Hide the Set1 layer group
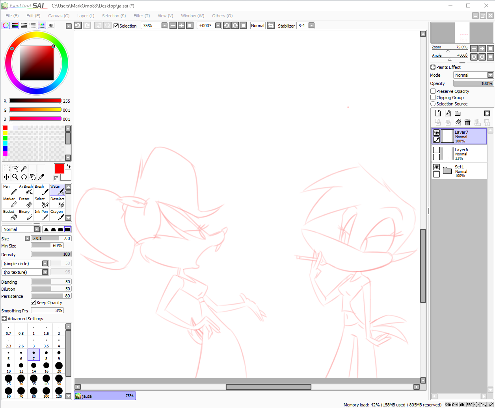The height and width of the screenshot is (408, 495). [436, 167]
